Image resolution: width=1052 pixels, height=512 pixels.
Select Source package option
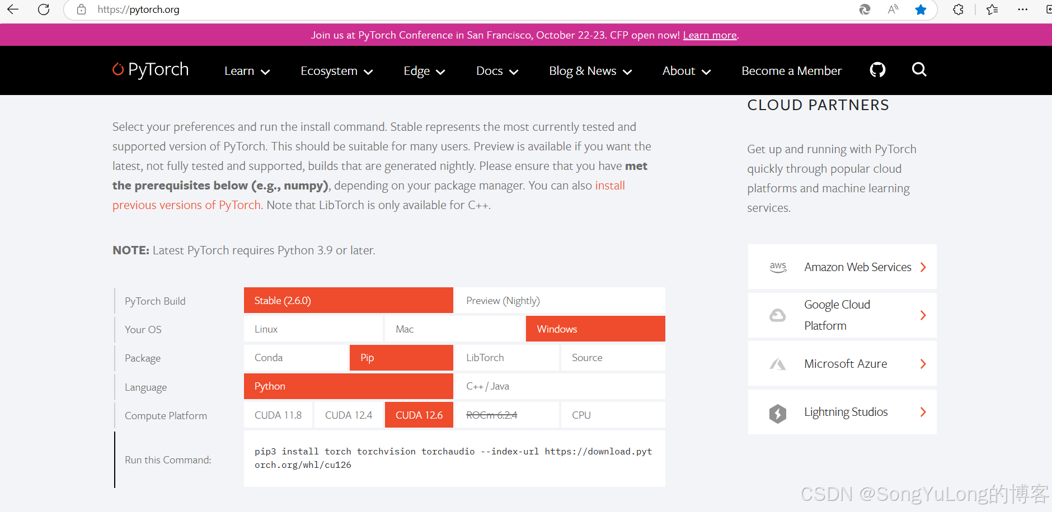pos(613,358)
